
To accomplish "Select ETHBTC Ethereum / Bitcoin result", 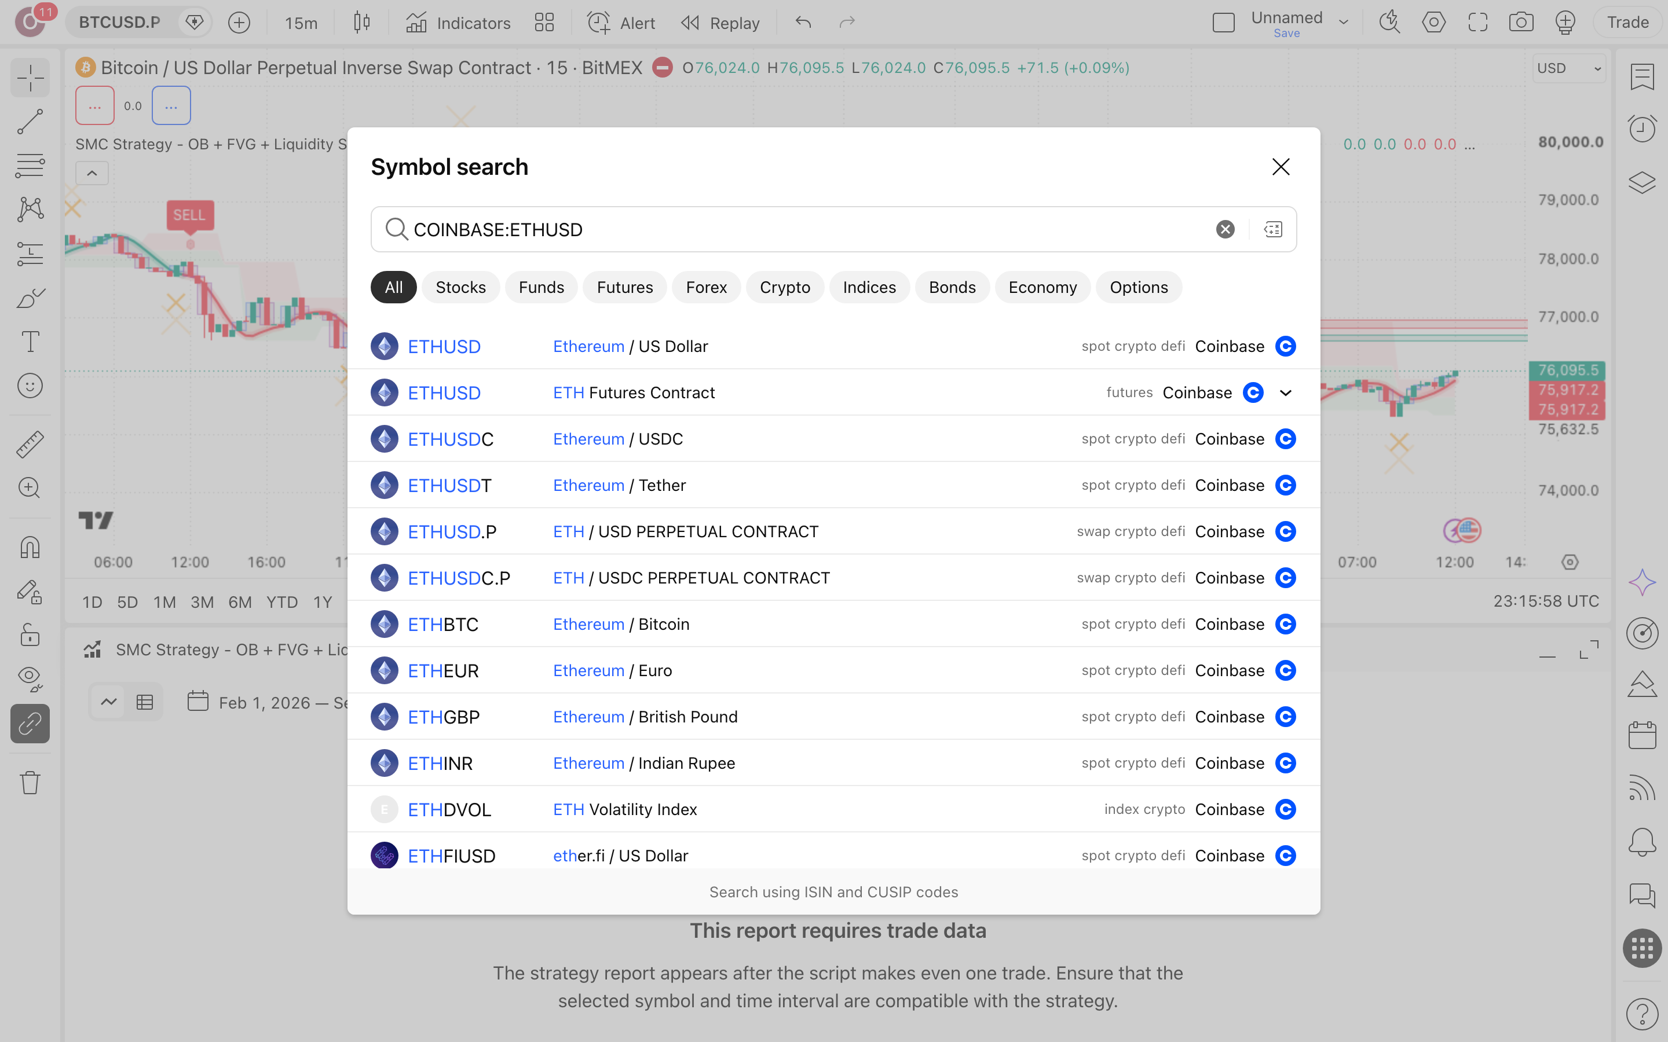I will (833, 625).
